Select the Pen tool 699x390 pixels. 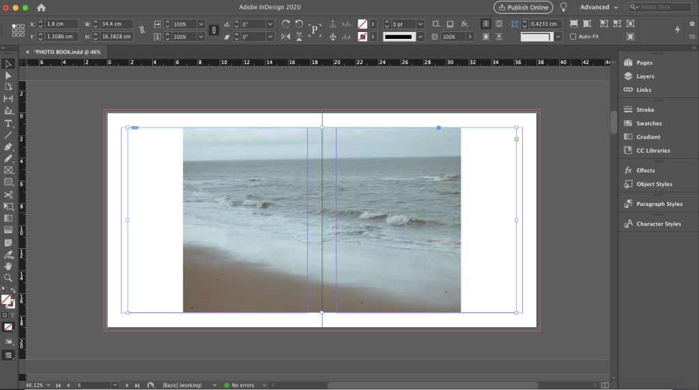(x=8, y=147)
